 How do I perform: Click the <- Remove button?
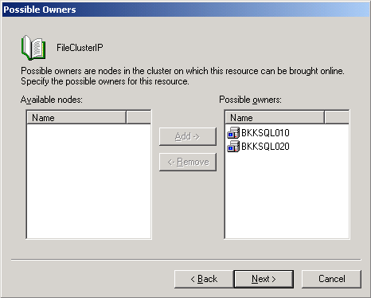pos(188,162)
